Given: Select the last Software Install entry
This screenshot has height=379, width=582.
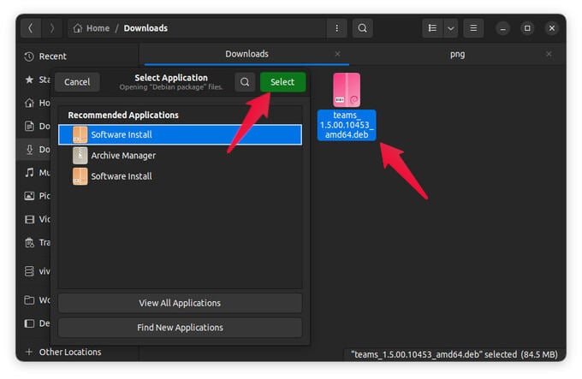Looking at the screenshot, I should coord(180,176).
